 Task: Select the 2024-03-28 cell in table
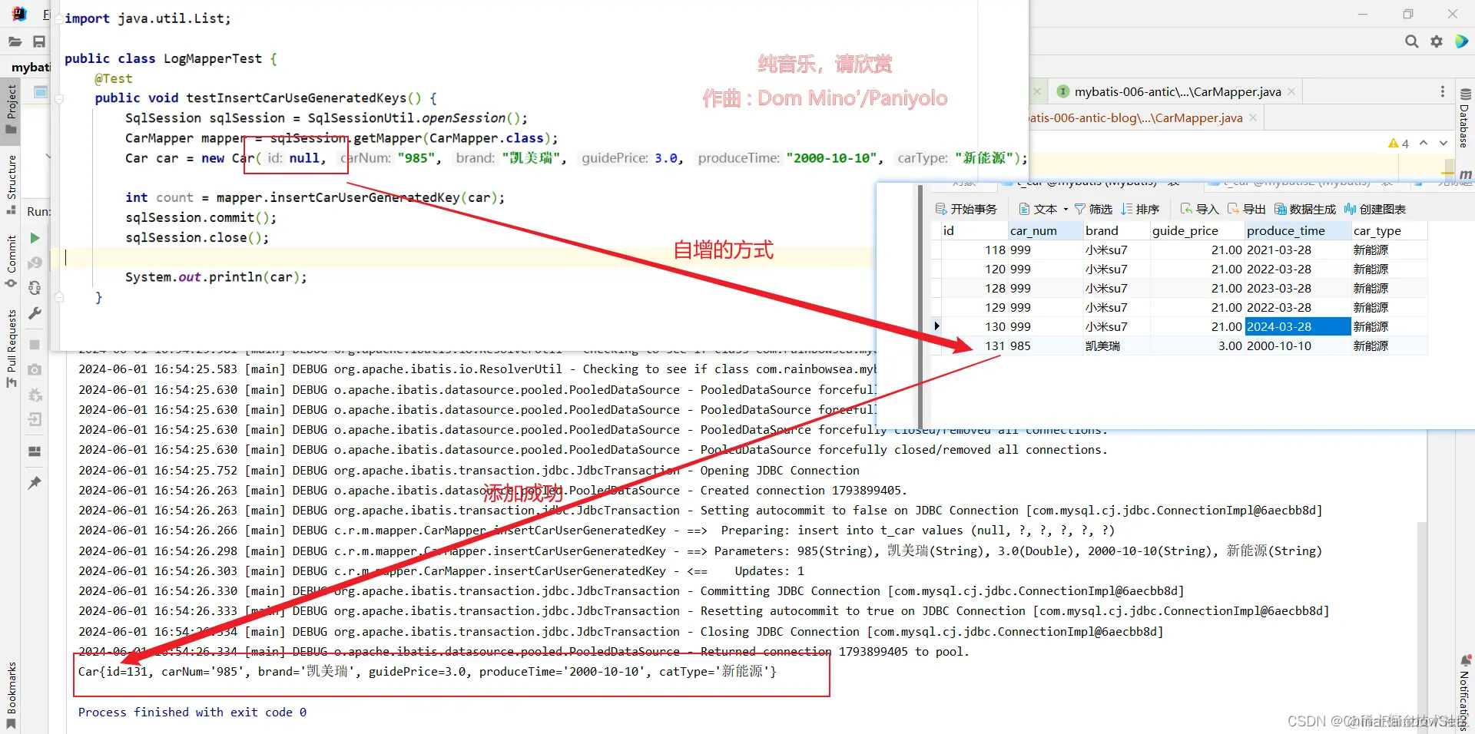(x=1298, y=326)
